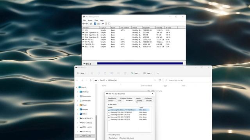Switch to the Previous Versions tab

pyautogui.click(x=126, y=98)
